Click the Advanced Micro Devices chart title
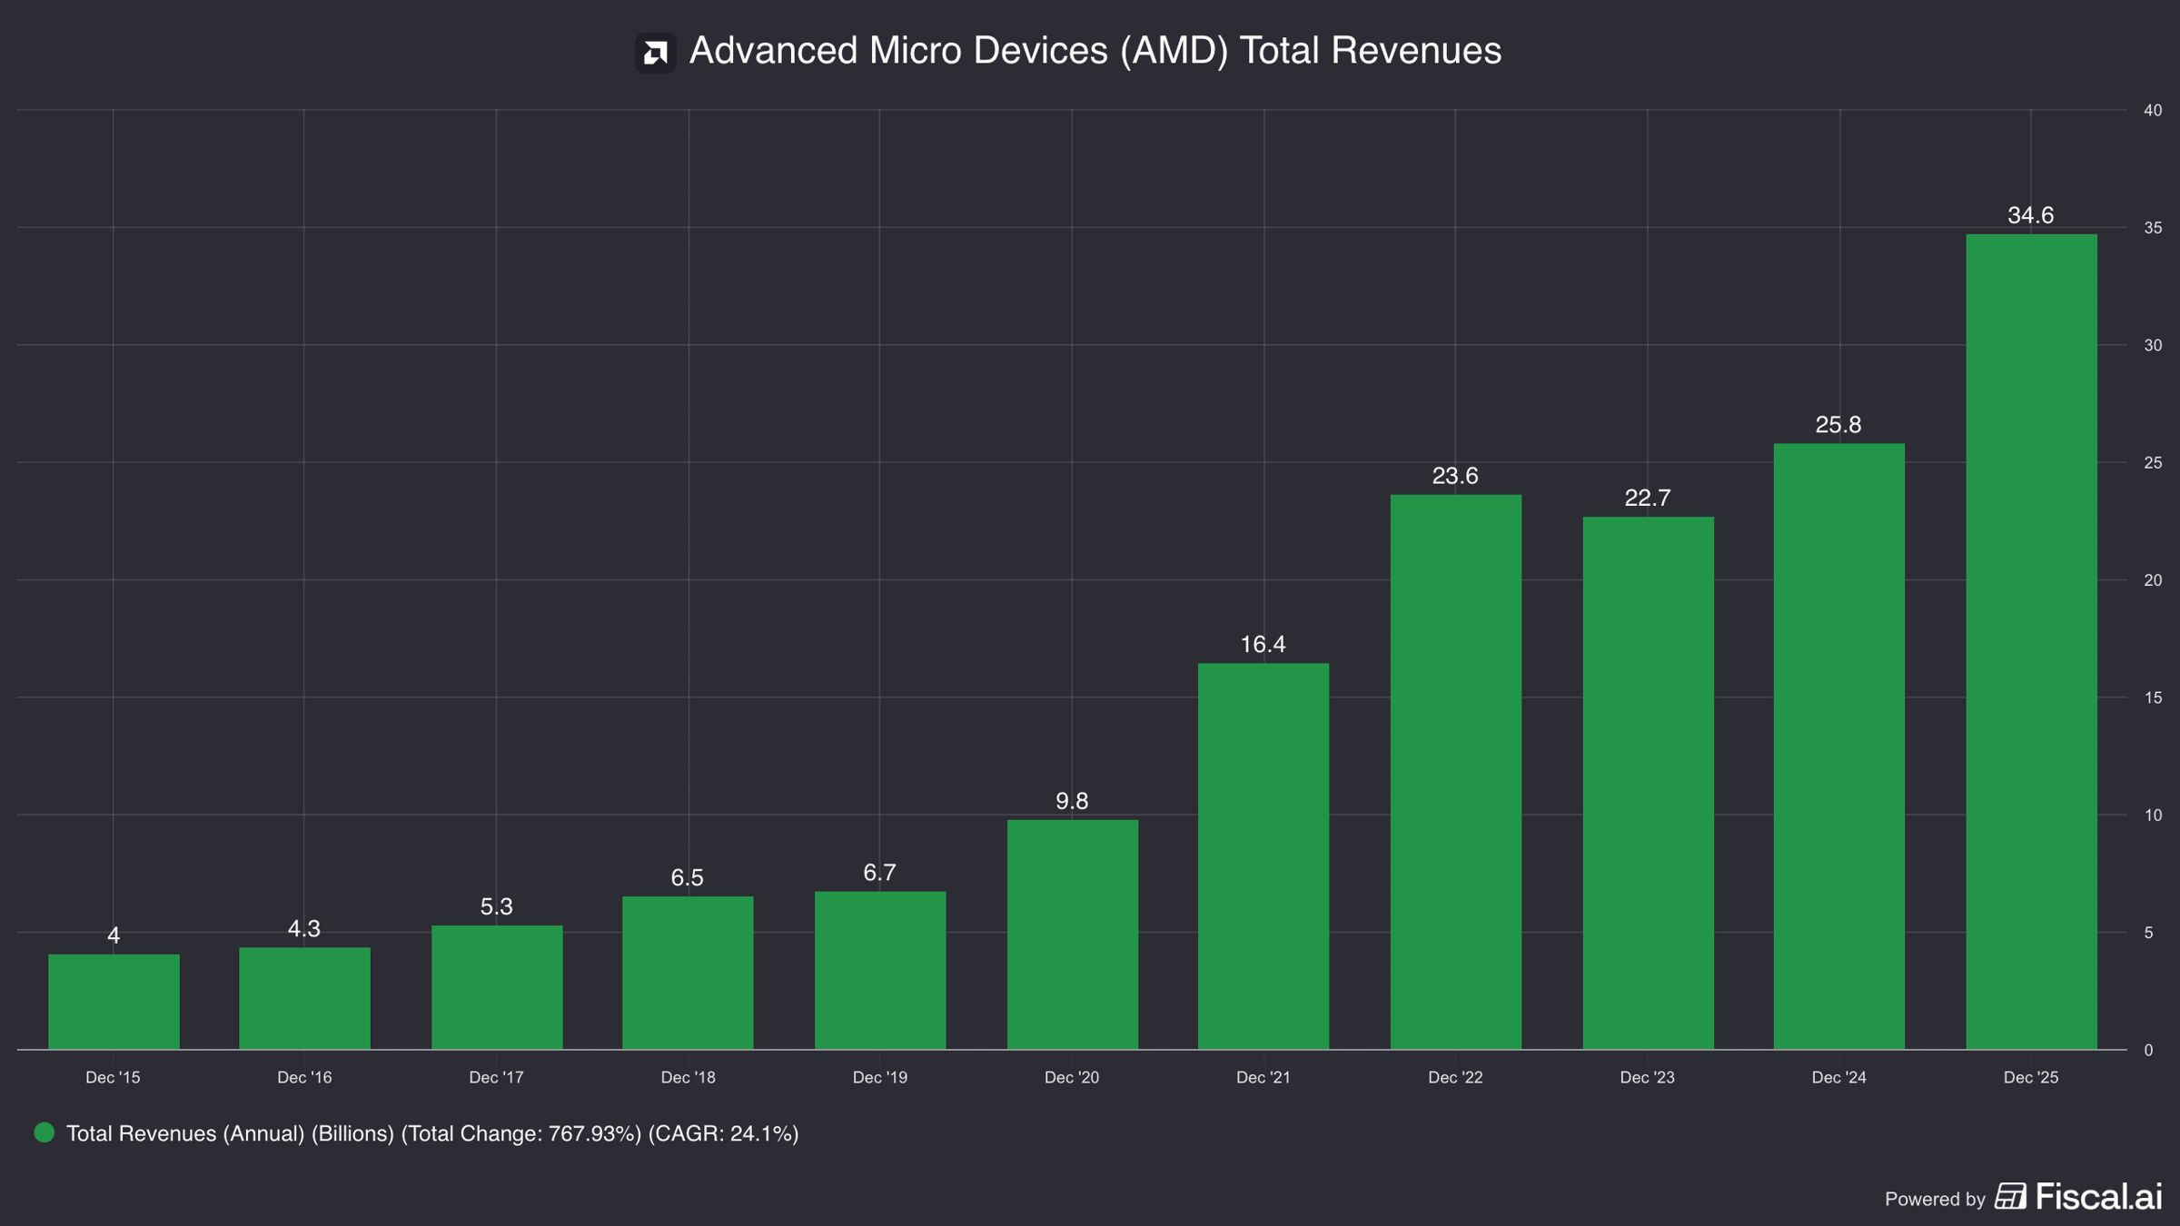This screenshot has width=2180, height=1226. 1095,51
